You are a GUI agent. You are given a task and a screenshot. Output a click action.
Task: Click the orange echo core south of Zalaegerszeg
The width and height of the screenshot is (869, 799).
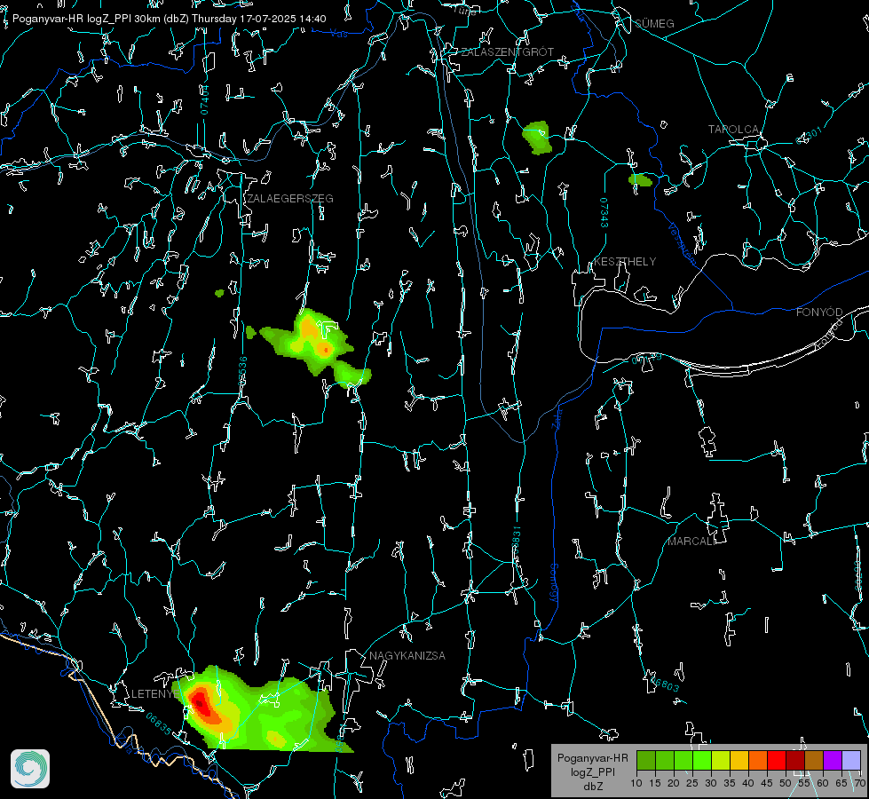pyautogui.click(x=326, y=350)
